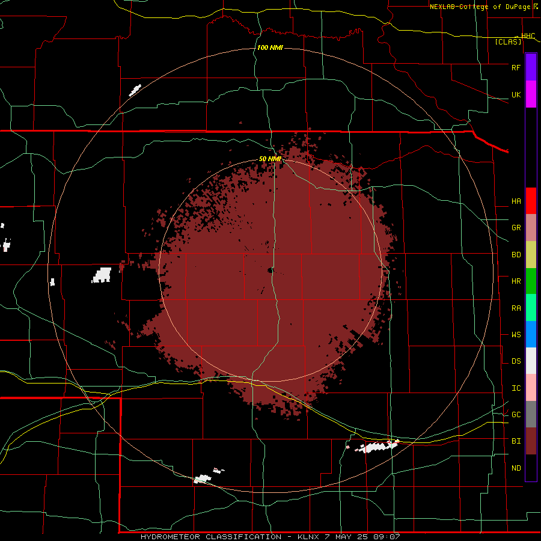
Task: Click the HYDROMETEOR CLASSIFICATION title text
Action: coord(211,537)
